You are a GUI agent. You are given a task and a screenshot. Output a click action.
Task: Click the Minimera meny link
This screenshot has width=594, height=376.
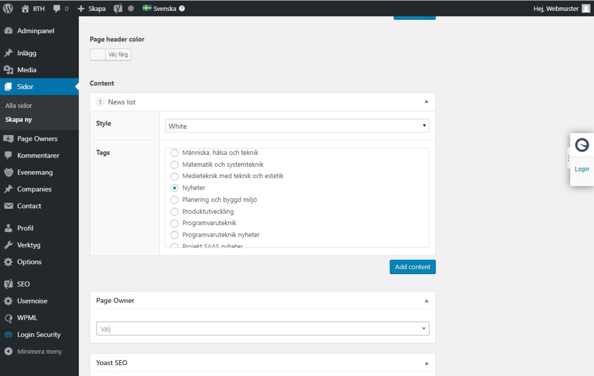pos(40,351)
